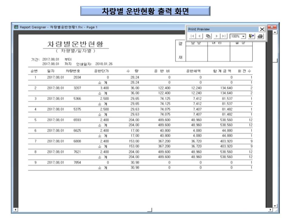Click vehicle number 3207
Image resolution: width=291 pixels, height=218 pixels.
[x=77, y=88]
